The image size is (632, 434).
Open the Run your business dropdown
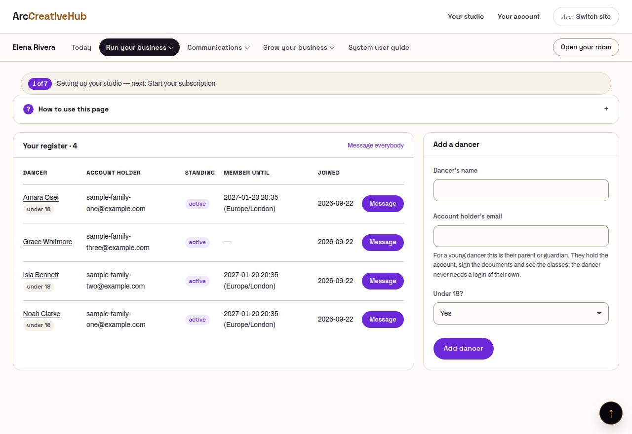139,47
